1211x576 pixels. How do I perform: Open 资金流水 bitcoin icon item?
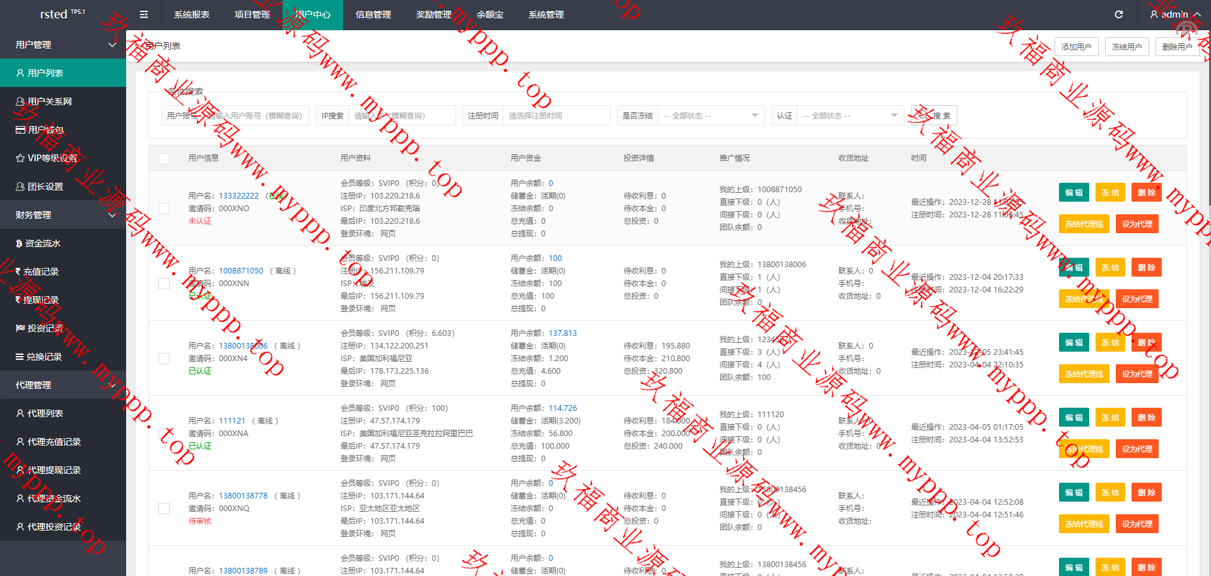[x=19, y=243]
